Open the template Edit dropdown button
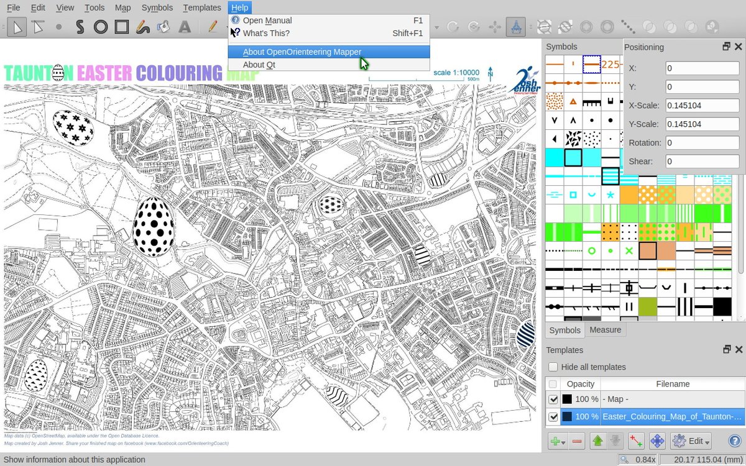Screen dimensions: 746x466 [x=691, y=441]
